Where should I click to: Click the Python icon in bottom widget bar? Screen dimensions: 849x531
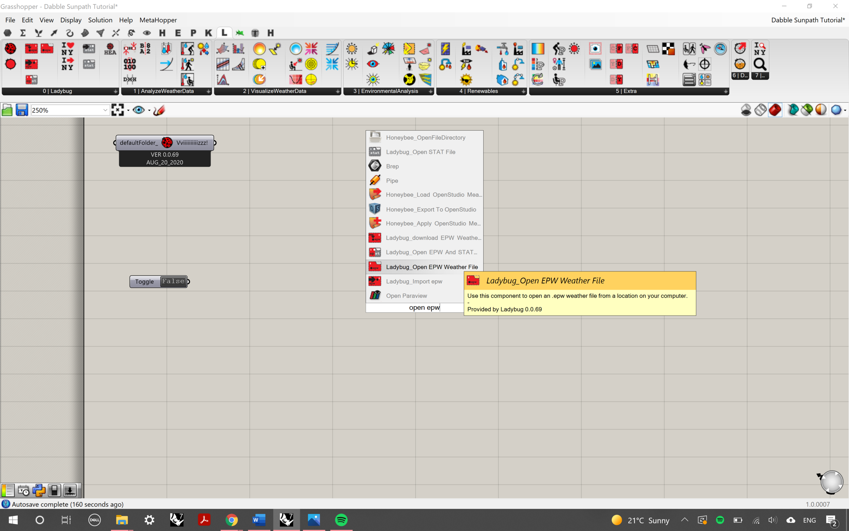coord(39,490)
